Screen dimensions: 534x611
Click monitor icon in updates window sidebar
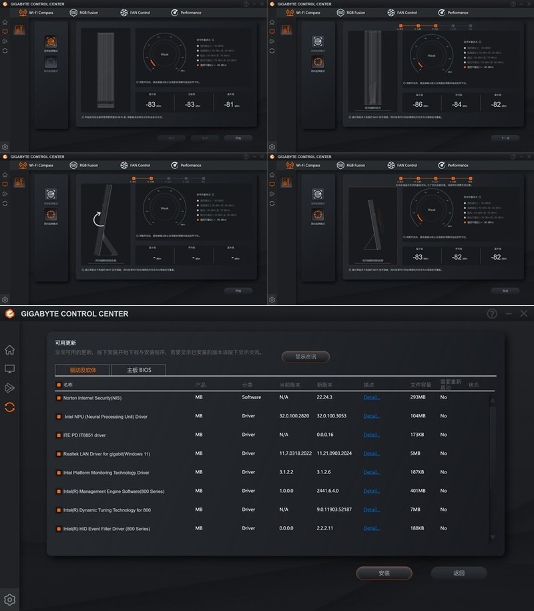(10, 369)
